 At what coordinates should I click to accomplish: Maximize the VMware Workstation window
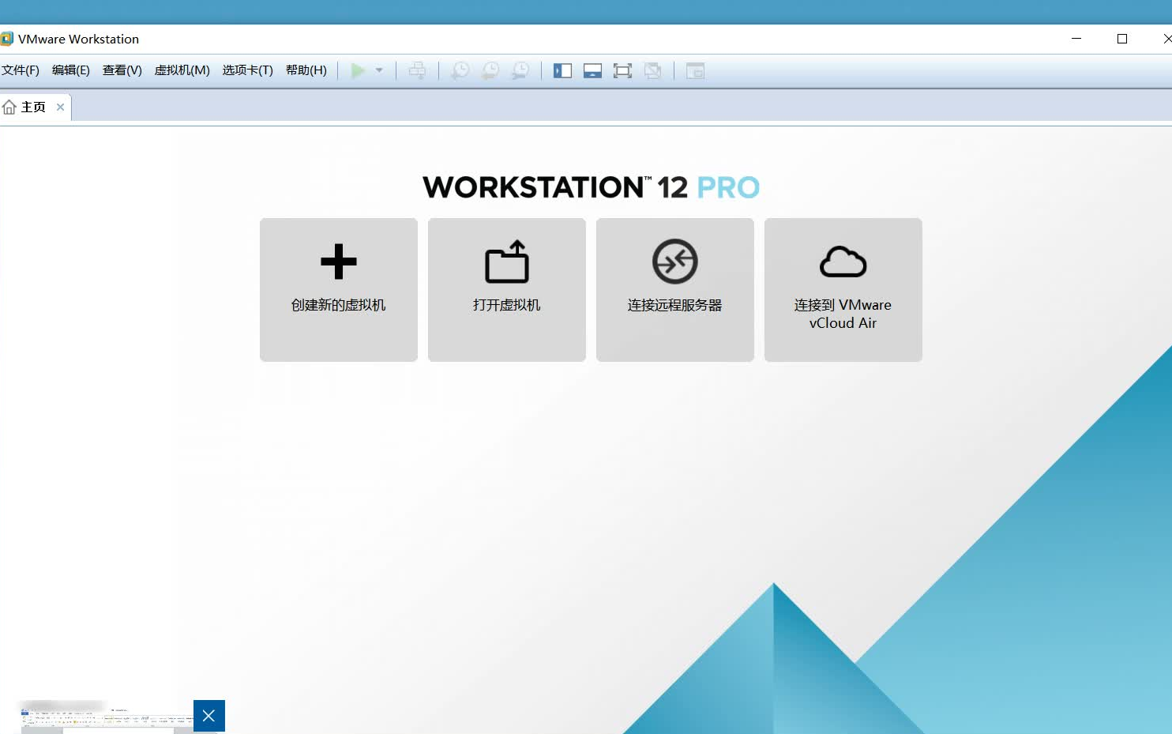click(x=1122, y=39)
